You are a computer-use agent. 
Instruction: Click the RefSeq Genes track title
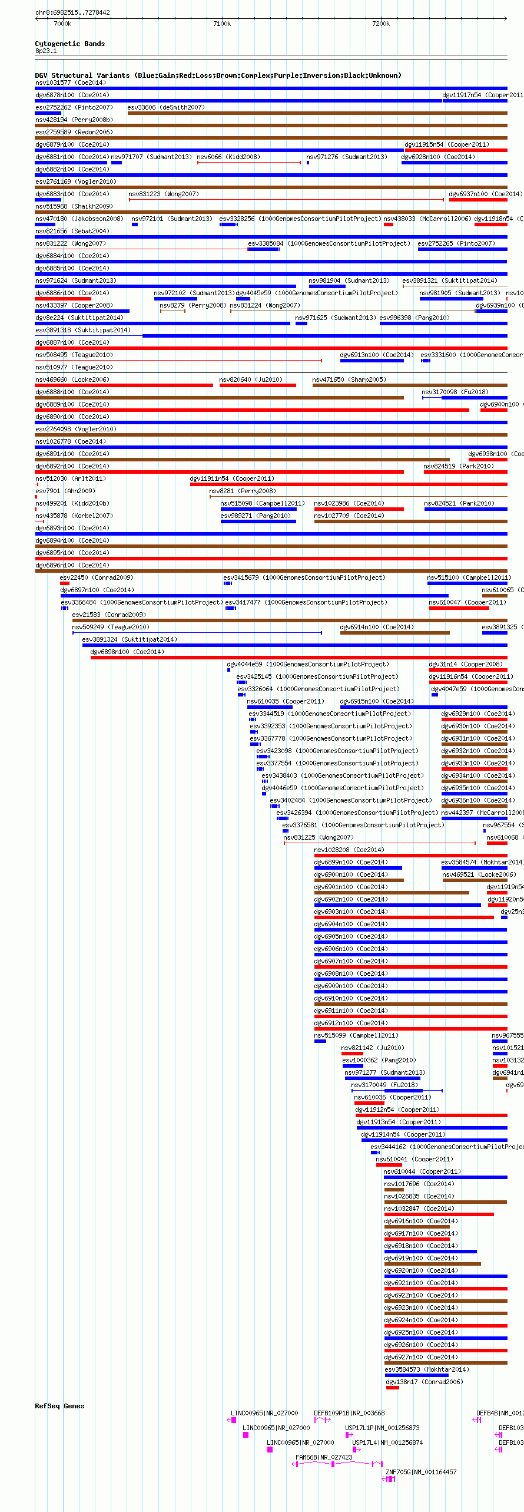pyautogui.click(x=59, y=1406)
